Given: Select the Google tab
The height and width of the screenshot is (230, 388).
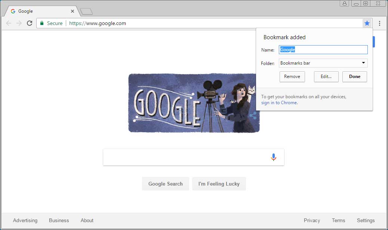Looking at the screenshot, I should [x=42, y=11].
